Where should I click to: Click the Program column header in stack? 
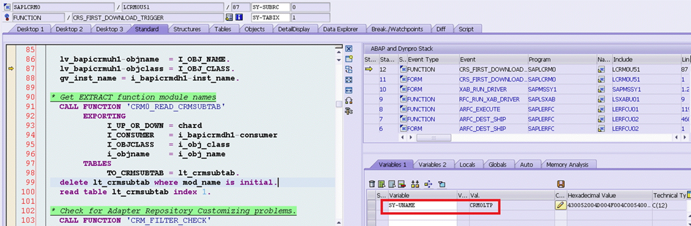[x=561, y=59]
